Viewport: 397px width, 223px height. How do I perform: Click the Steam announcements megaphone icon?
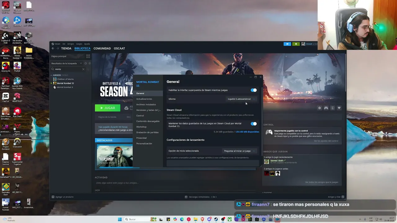pos(287,44)
